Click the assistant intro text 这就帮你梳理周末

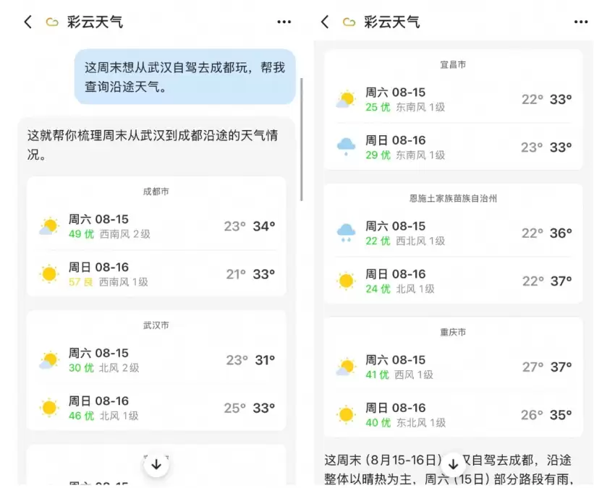point(153,145)
